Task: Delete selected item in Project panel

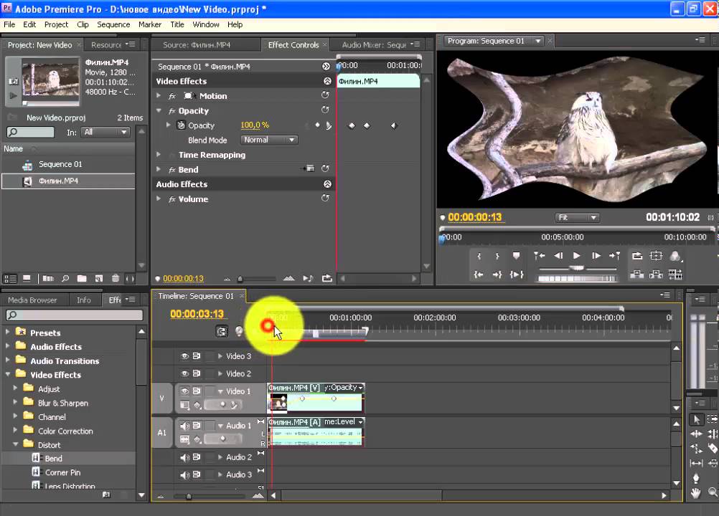Action: 116,278
